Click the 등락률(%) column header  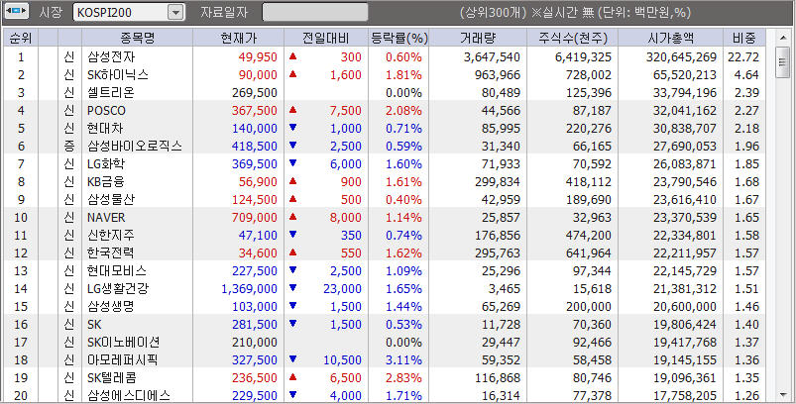pyautogui.click(x=398, y=38)
